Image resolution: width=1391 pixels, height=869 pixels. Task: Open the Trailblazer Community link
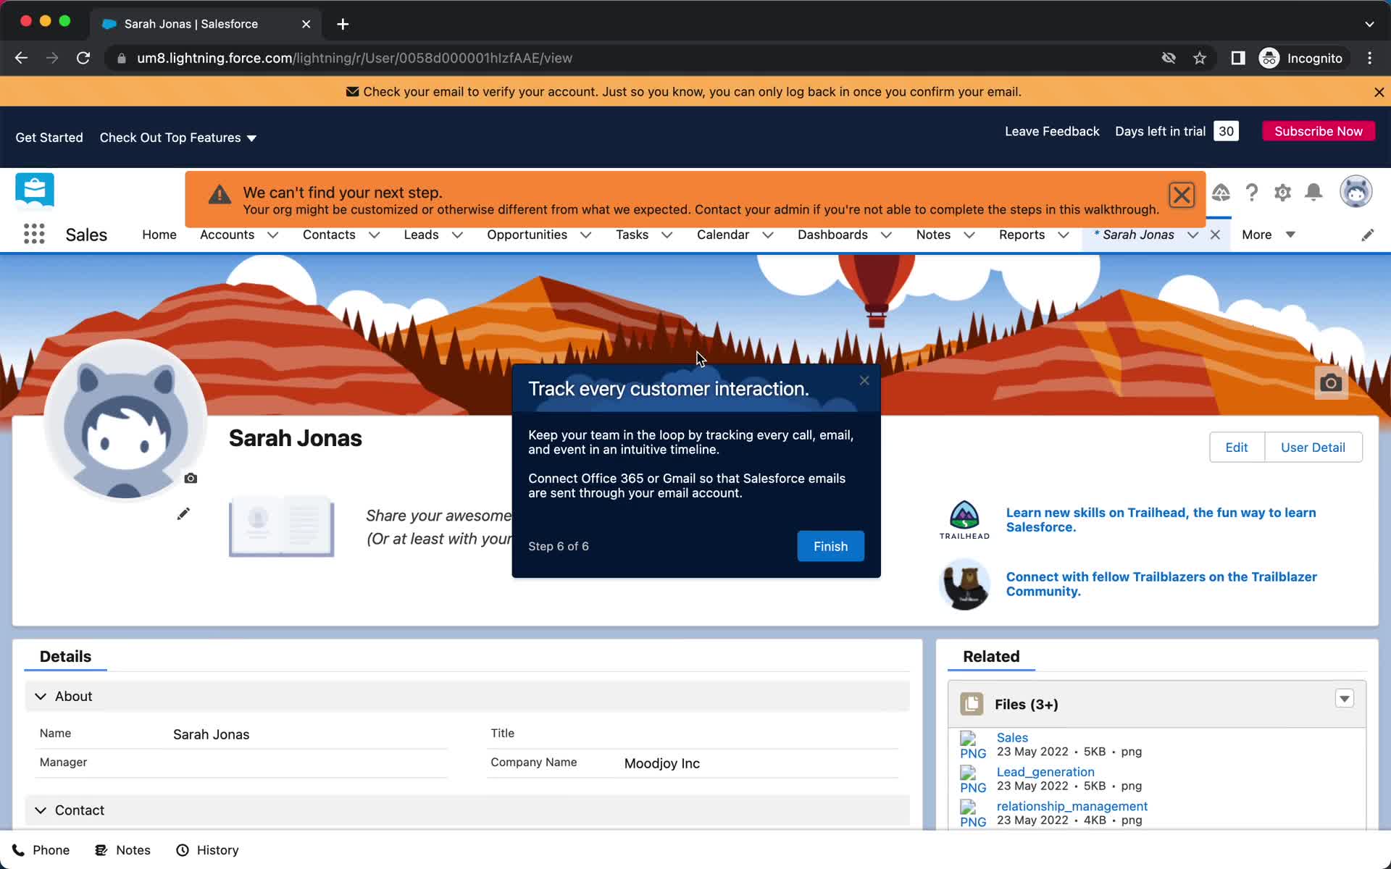pos(1161,584)
